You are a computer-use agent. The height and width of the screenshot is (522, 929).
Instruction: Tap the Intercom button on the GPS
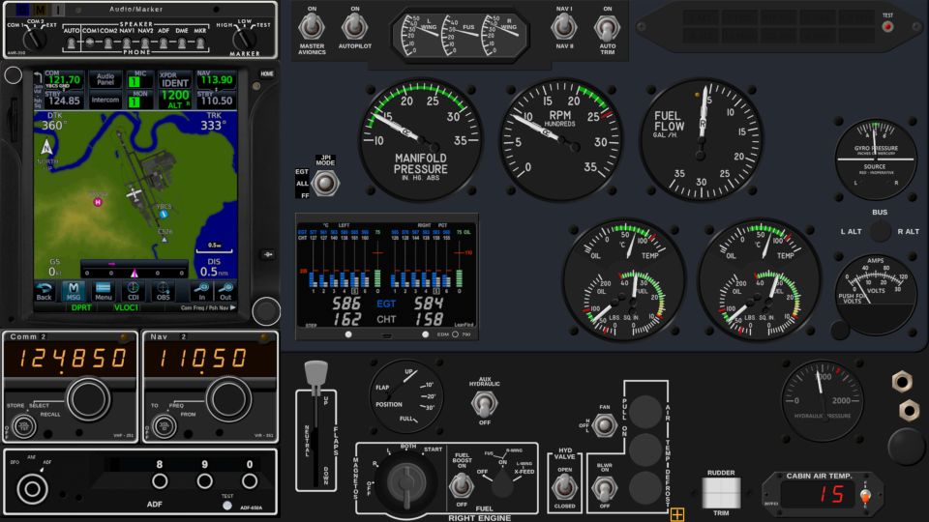click(105, 100)
